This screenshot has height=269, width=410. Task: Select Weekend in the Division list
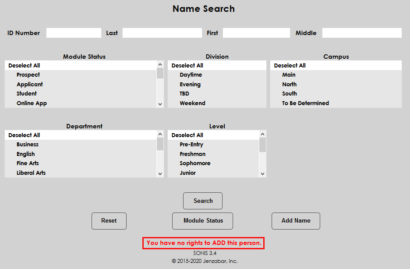click(x=193, y=103)
